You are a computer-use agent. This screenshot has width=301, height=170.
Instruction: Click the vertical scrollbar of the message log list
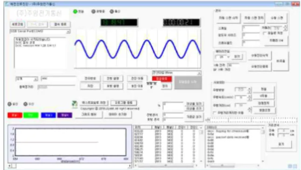[263, 144]
